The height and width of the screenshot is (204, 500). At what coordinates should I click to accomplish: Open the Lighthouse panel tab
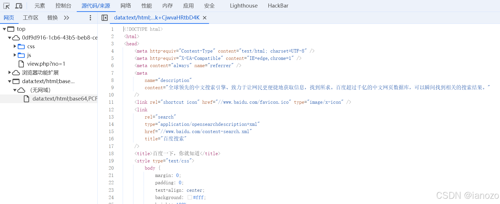[x=244, y=6]
